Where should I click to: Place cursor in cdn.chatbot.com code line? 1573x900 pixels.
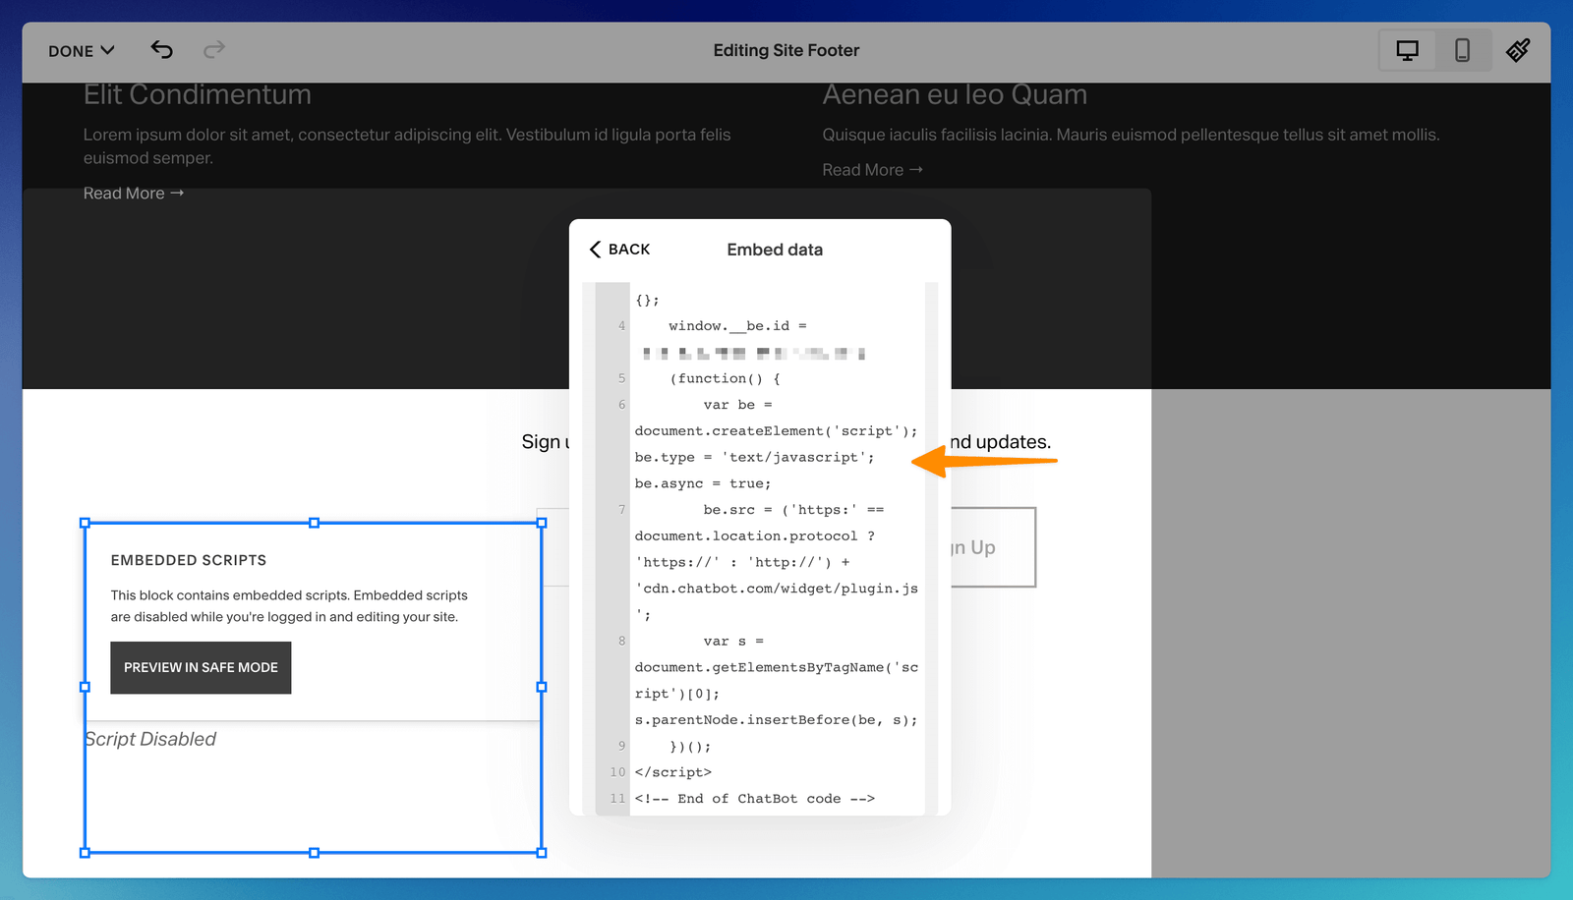777,589
